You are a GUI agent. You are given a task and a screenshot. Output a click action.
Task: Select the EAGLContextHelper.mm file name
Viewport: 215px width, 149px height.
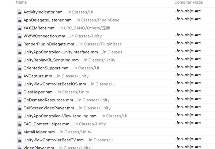point(46,124)
